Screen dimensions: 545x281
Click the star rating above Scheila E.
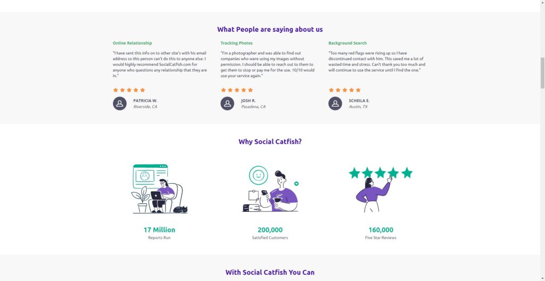click(x=345, y=90)
